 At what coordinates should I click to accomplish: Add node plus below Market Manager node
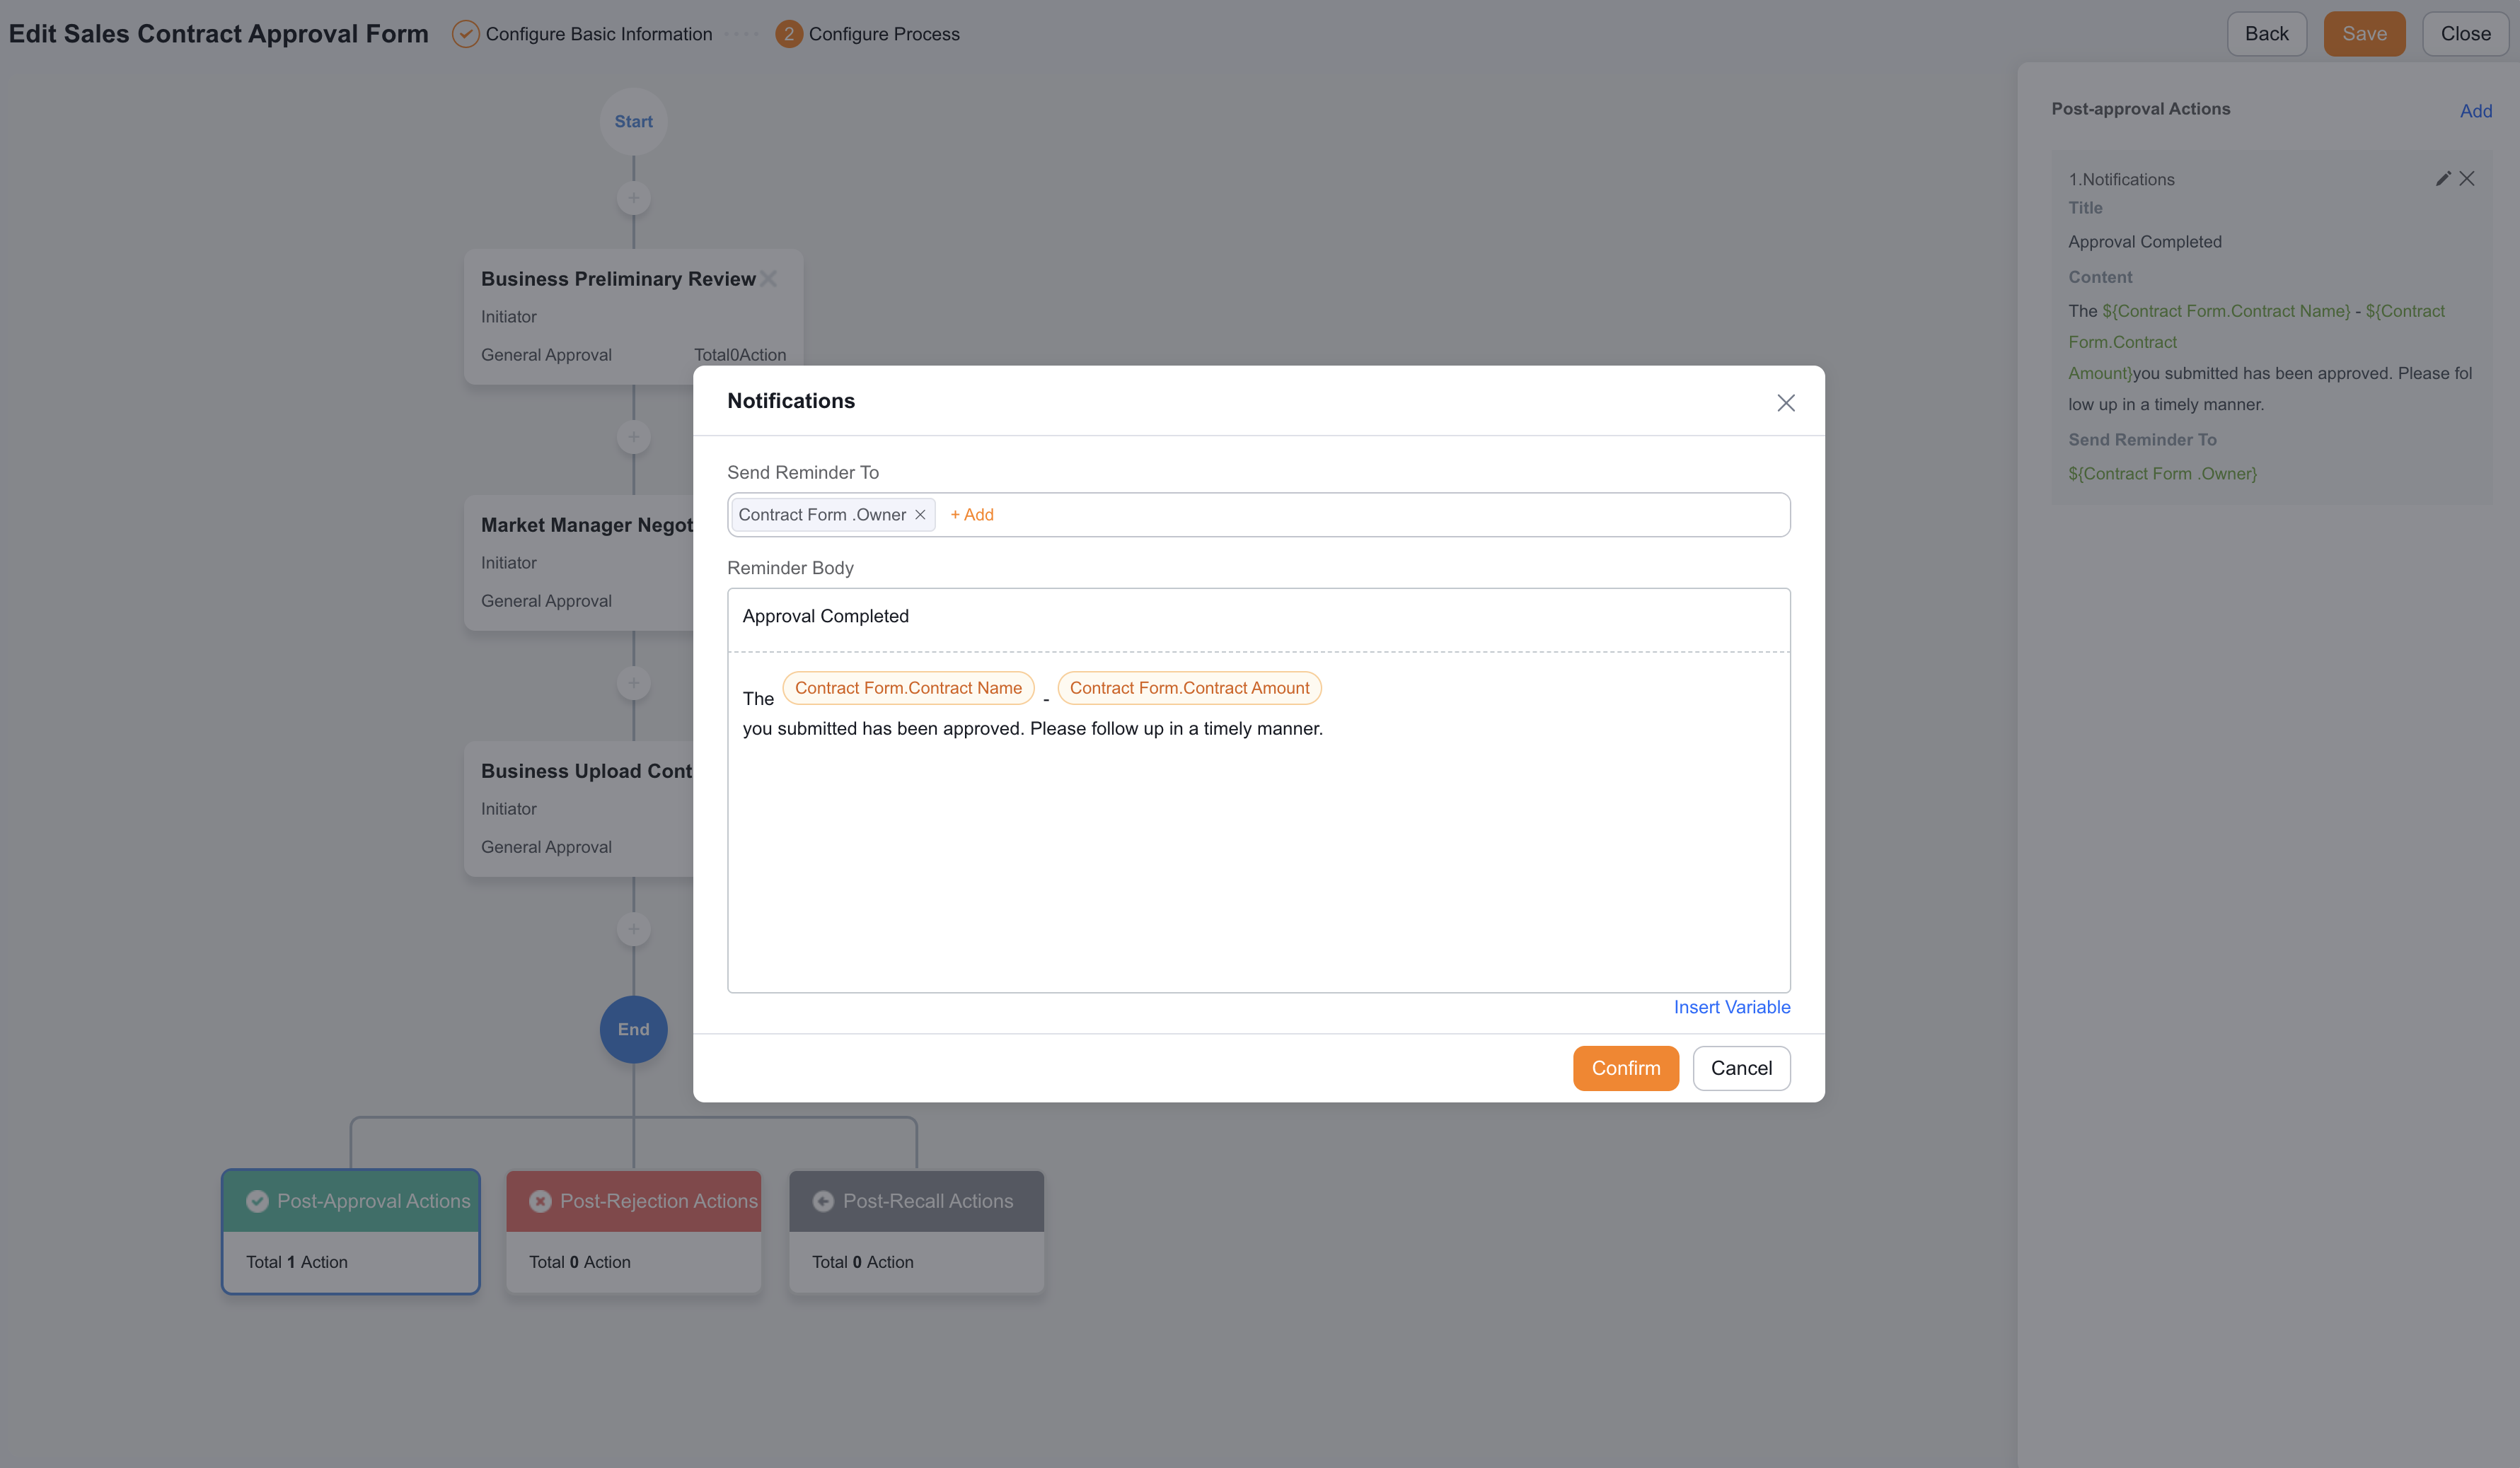click(633, 684)
